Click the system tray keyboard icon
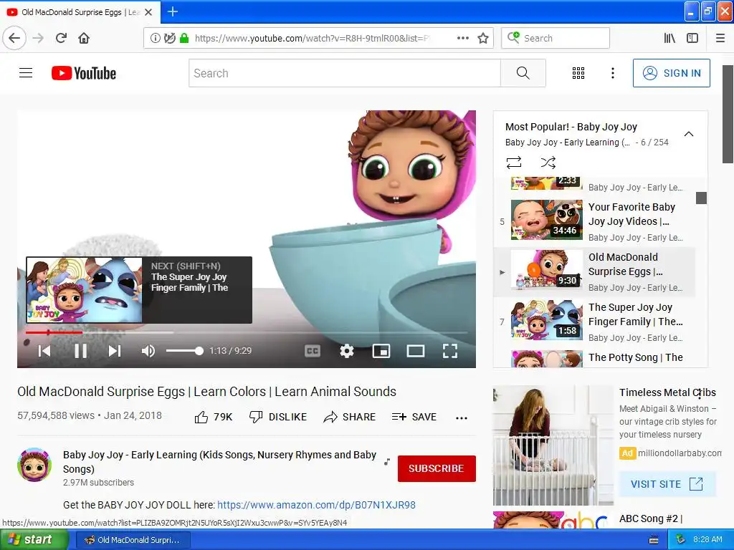 click(654, 540)
